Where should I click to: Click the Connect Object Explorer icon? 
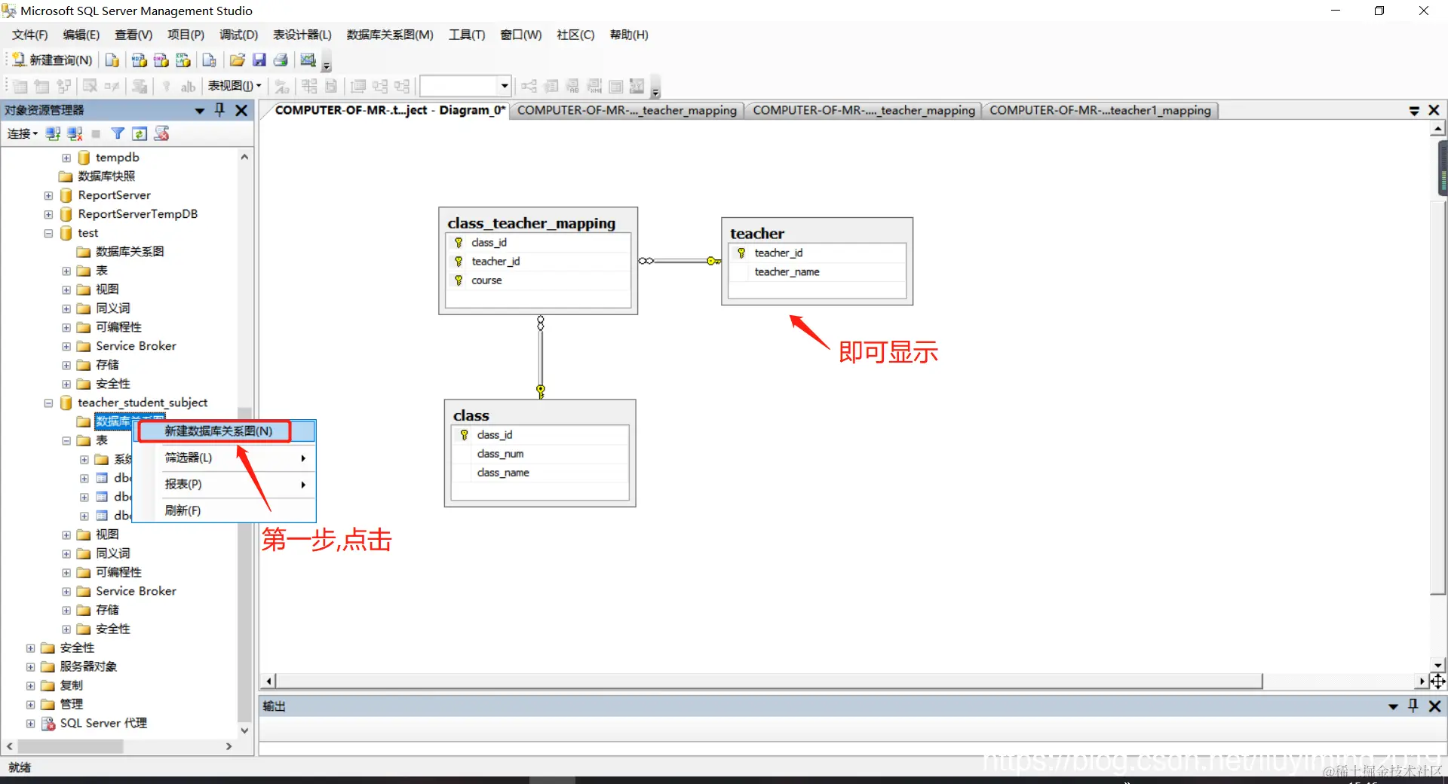[53, 134]
